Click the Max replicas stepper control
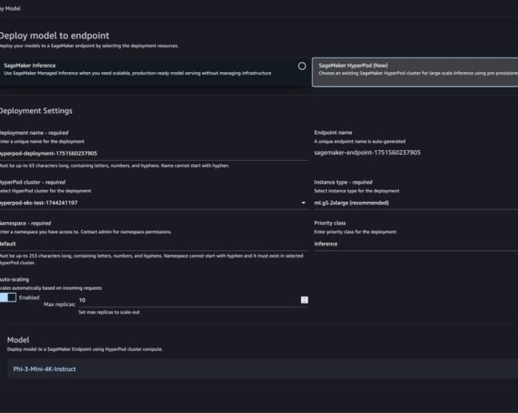The image size is (518, 413). pyautogui.click(x=304, y=300)
